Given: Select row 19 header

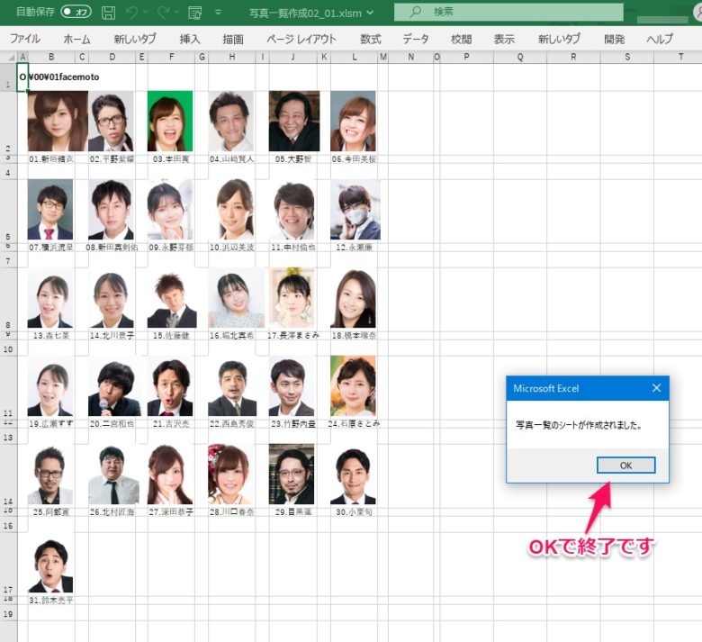Looking at the screenshot, I should click(9, 613).
